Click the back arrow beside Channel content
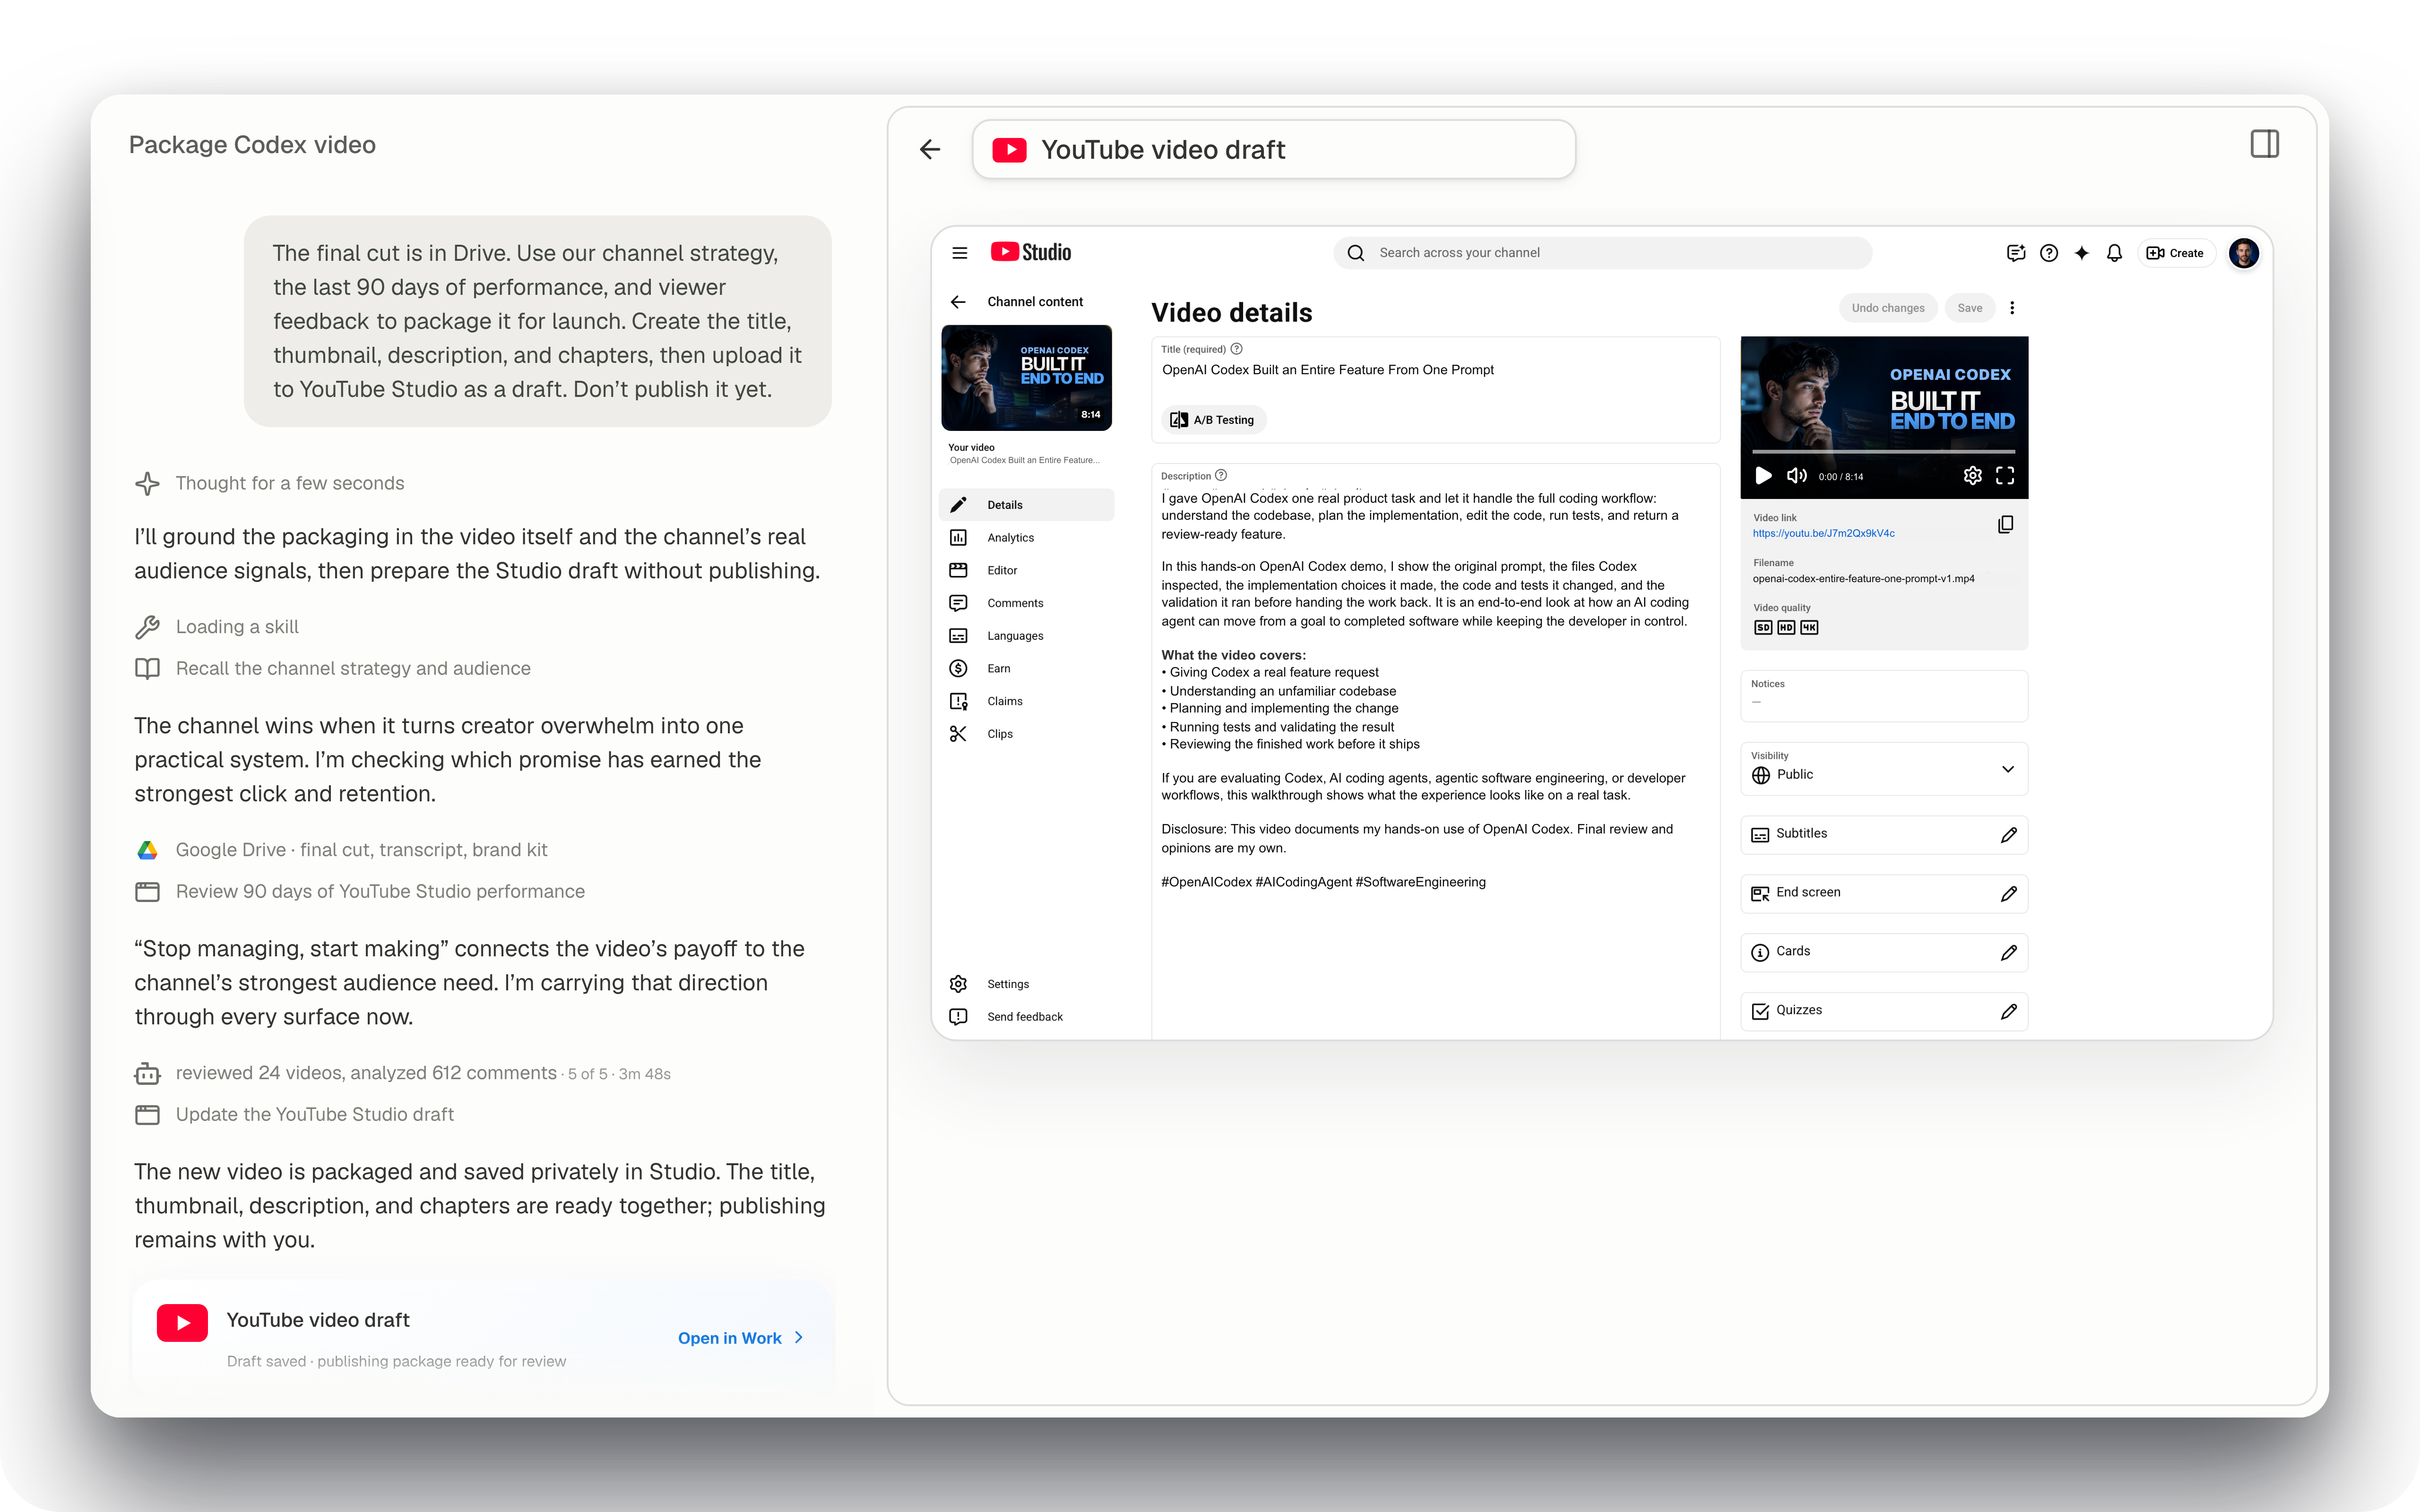This screenshot has width=2420, height=1512. (958, 302)
